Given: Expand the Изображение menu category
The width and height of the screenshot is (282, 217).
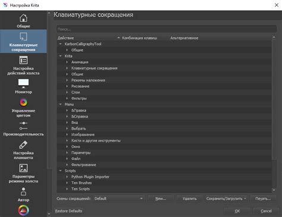Looking at the screenshot, I should click(x=67, y=134).
